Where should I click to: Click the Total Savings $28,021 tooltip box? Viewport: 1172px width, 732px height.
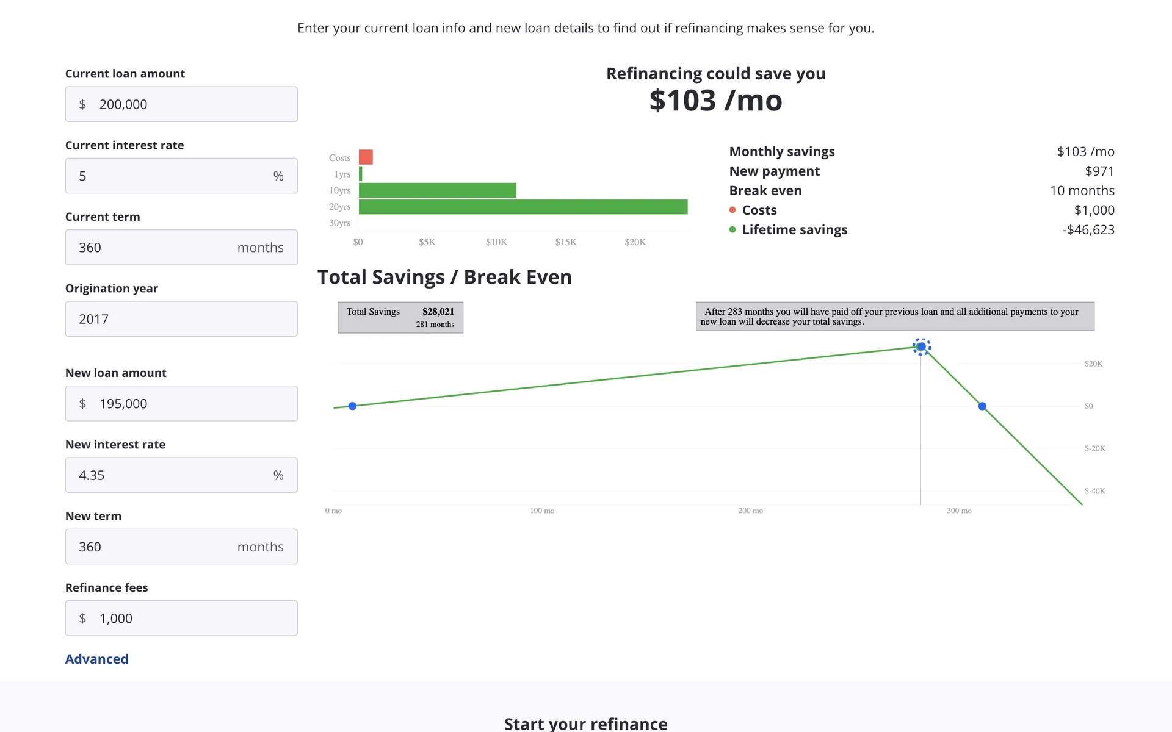(x=400, y=317)
